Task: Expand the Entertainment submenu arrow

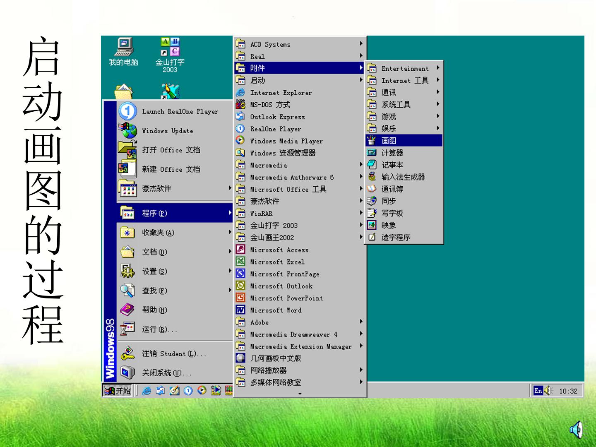Action: click(437, 68)
